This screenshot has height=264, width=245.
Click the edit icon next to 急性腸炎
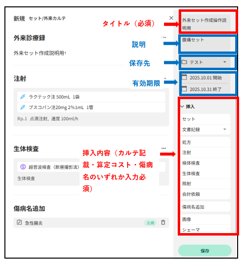(x=19, y=222)
